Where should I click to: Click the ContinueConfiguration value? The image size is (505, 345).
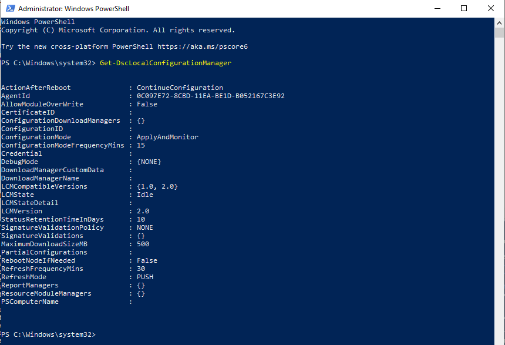180,88
